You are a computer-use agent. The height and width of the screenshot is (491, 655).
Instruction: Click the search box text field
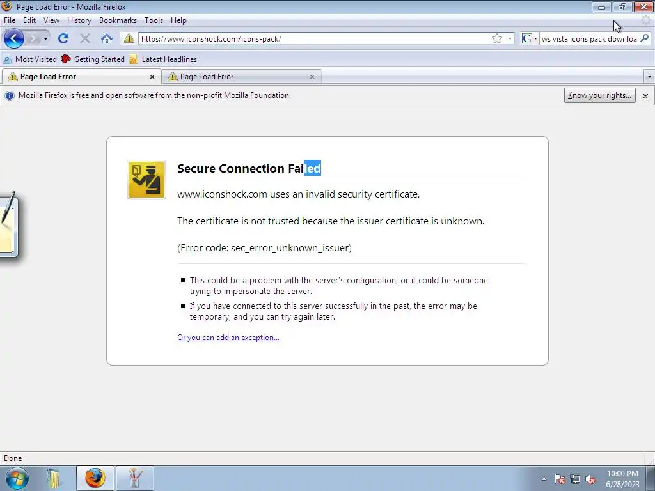tap(589, 39)
